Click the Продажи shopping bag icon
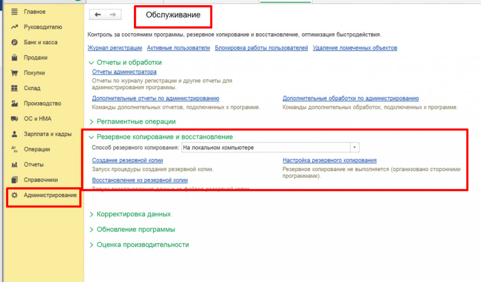481x282 pixels. coord(14,58)
